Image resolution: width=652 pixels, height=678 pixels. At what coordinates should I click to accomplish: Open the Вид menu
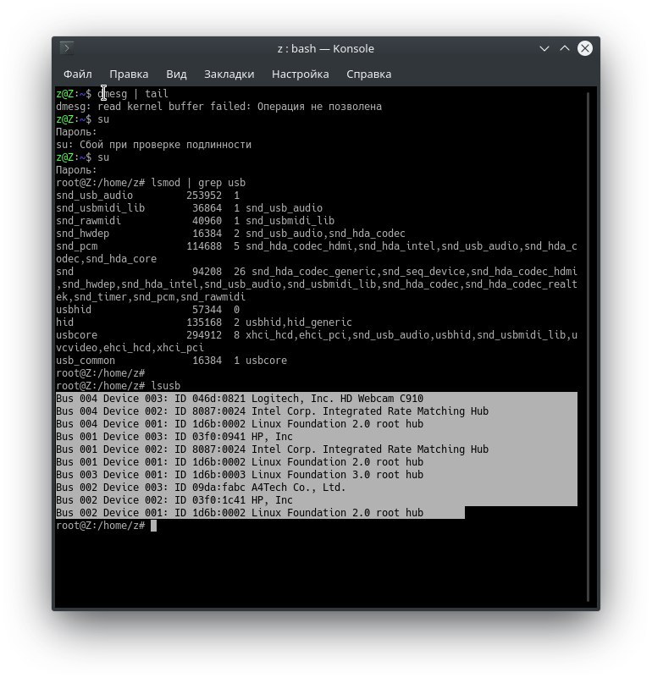[x=176, y=74]
